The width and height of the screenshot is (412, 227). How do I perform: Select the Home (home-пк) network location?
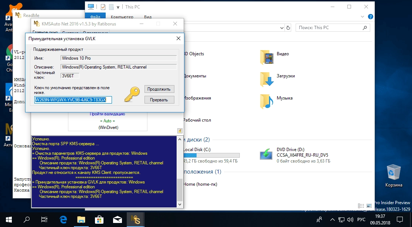tap(200, 184)
